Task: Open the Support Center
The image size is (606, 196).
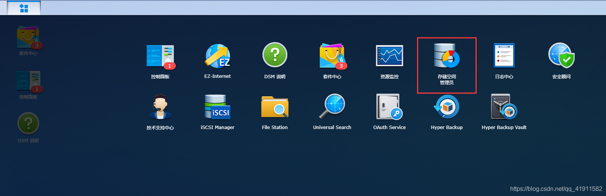Action: pyautogui.click(x=160, y=107)
